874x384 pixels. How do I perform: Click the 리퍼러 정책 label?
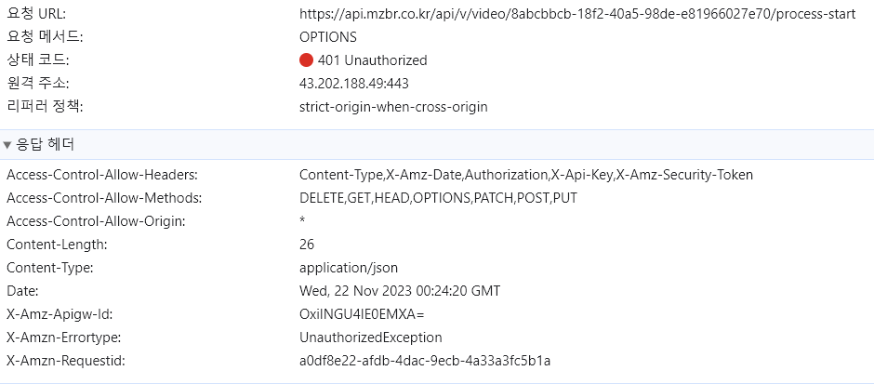[45, 107]
